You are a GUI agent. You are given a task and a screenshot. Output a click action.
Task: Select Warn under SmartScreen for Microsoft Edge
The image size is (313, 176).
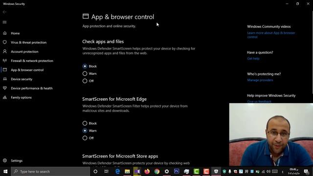pyautogui.click(x=85, y=131)
